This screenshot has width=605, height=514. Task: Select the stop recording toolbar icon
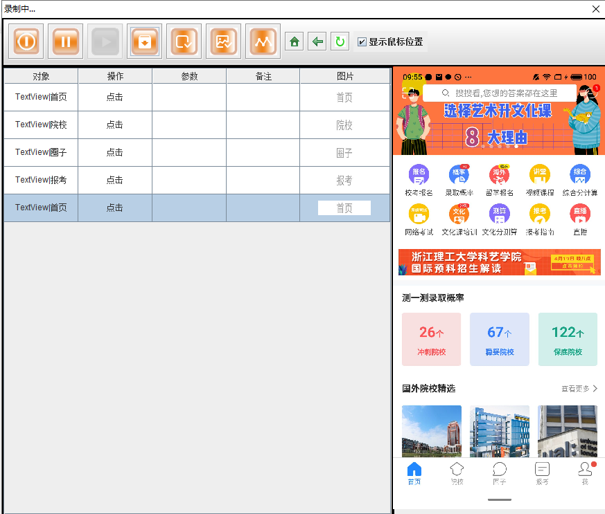point(26,41)
